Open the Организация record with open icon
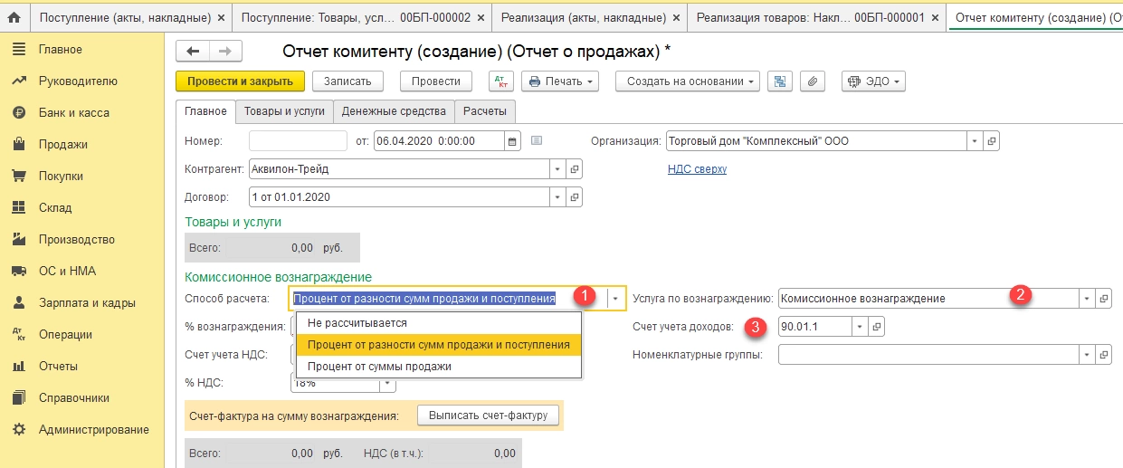 (x=992, y=141)
